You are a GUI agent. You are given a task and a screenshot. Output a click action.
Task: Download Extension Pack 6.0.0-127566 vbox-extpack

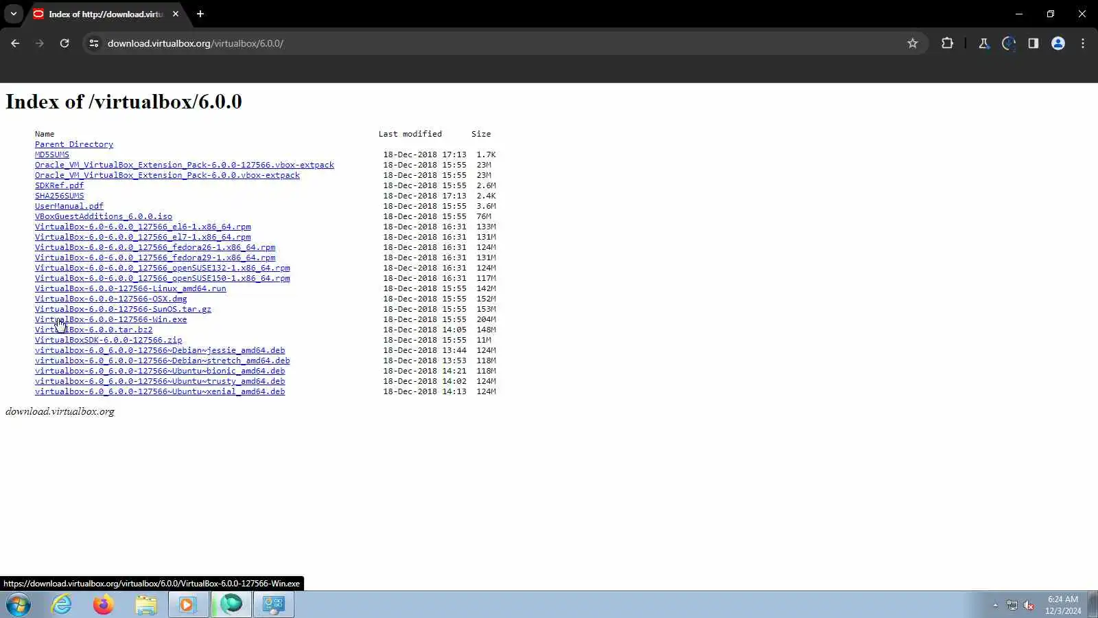tap(185, 165)
